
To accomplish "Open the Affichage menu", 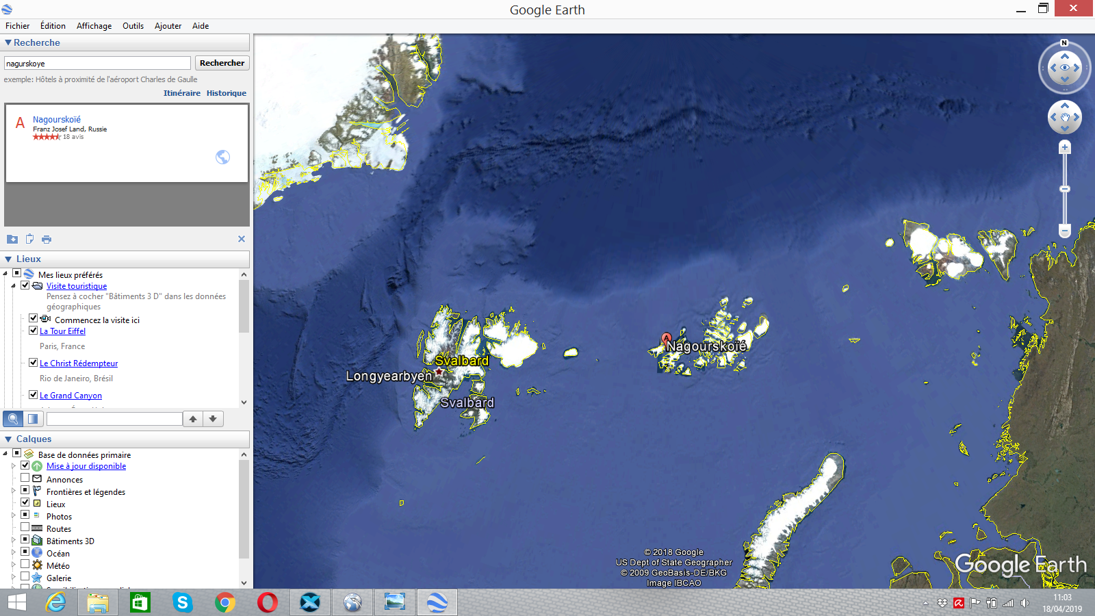I will tap(94, 26).
